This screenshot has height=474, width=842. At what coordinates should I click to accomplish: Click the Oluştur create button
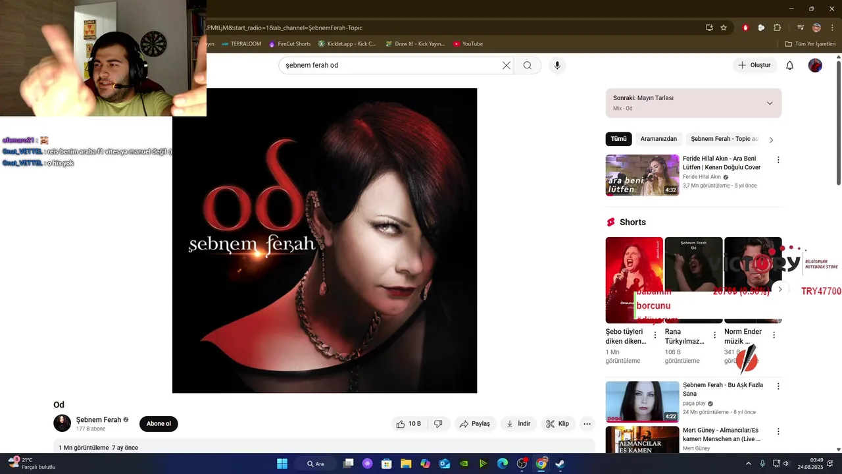[x=755, y=65]
